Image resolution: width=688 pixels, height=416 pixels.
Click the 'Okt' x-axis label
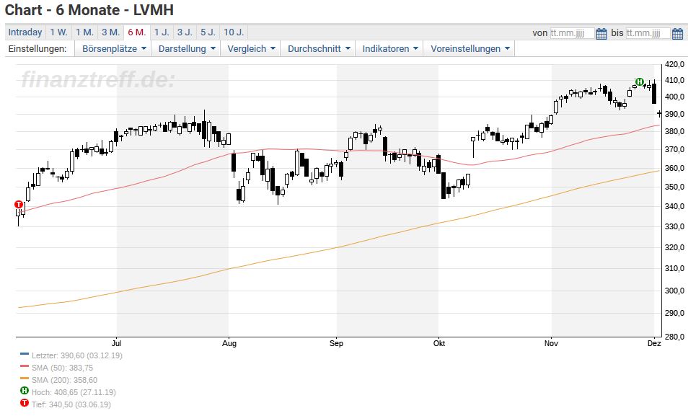pos(439,343)
